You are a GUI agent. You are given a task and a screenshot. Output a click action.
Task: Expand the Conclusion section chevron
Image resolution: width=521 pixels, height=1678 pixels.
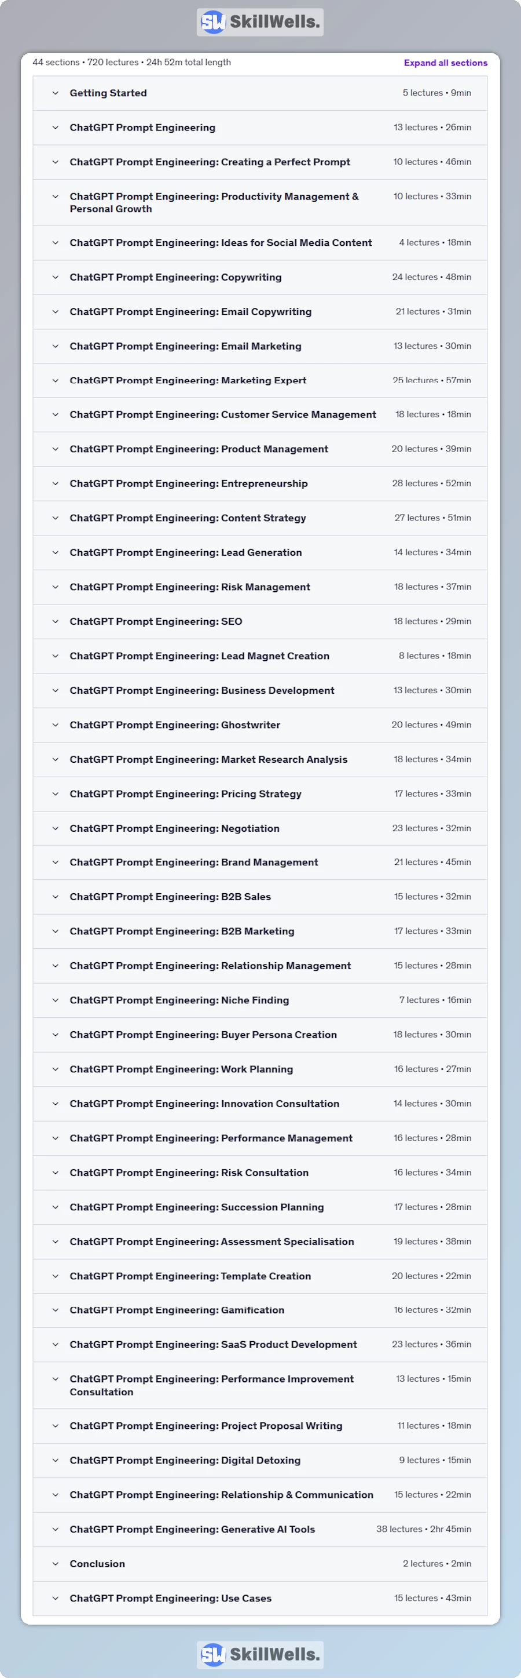56,1564
